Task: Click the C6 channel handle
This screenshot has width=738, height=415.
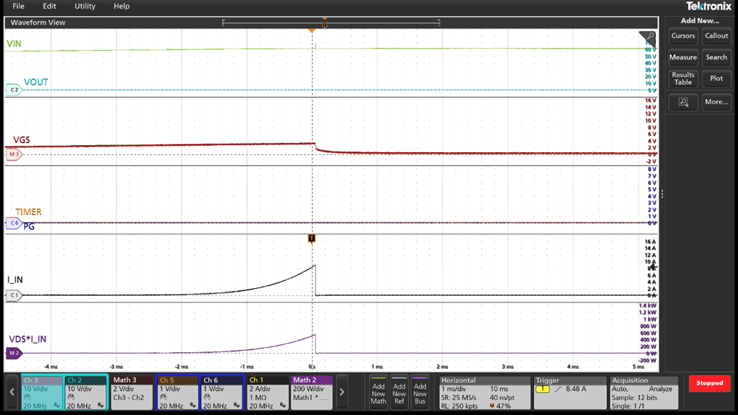Action: [14, 223]
